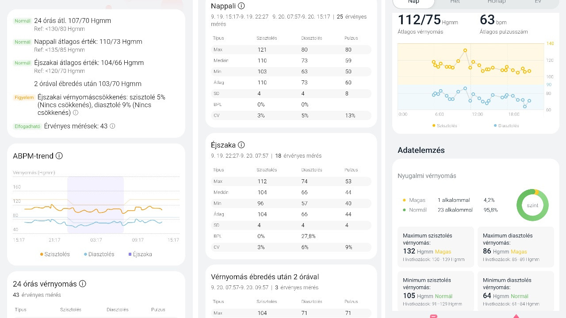Image resolution: width=566 pixels, height=318 pixels.
Task: Click the '18 érvényes mérés' text under Éjszaka
Action: click(x=298, y=156)
